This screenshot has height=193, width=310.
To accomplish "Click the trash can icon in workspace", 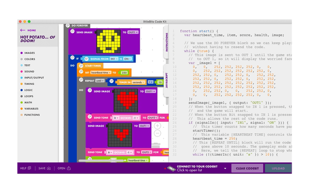I will click(156, 145).
